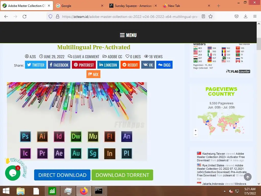Go back to previous page in Firefox
The image size is (261, 196).
click(6, 16)
